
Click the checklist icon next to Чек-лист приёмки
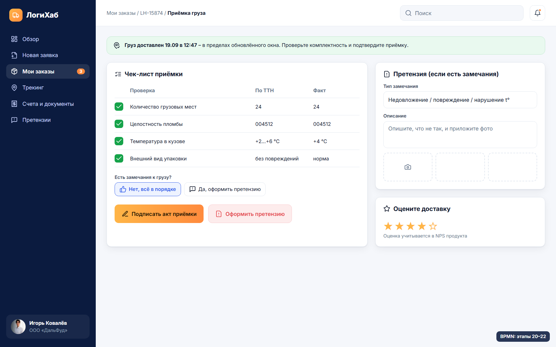pos(118,74)
